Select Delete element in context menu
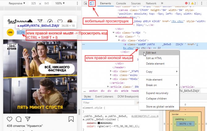Screen dimensions: 207x131 (x=159, y=64)
